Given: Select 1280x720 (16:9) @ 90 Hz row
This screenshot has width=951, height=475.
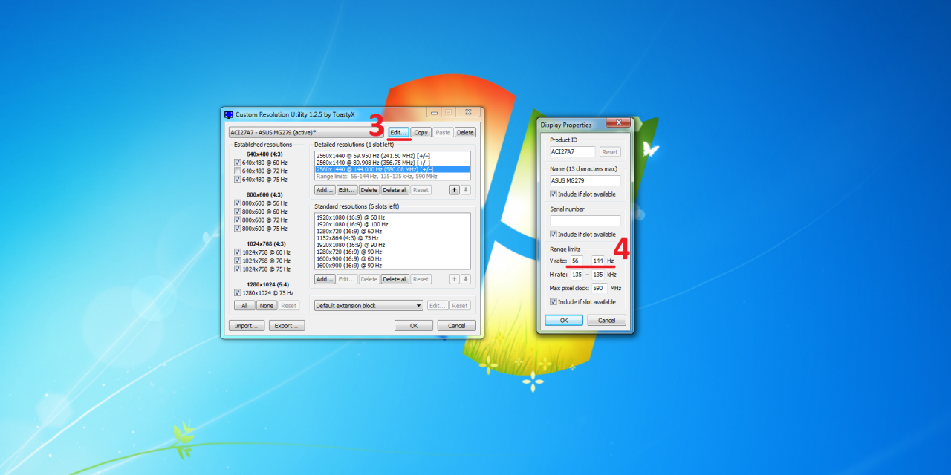Looking at the screenshot, I should click(392, 252).
